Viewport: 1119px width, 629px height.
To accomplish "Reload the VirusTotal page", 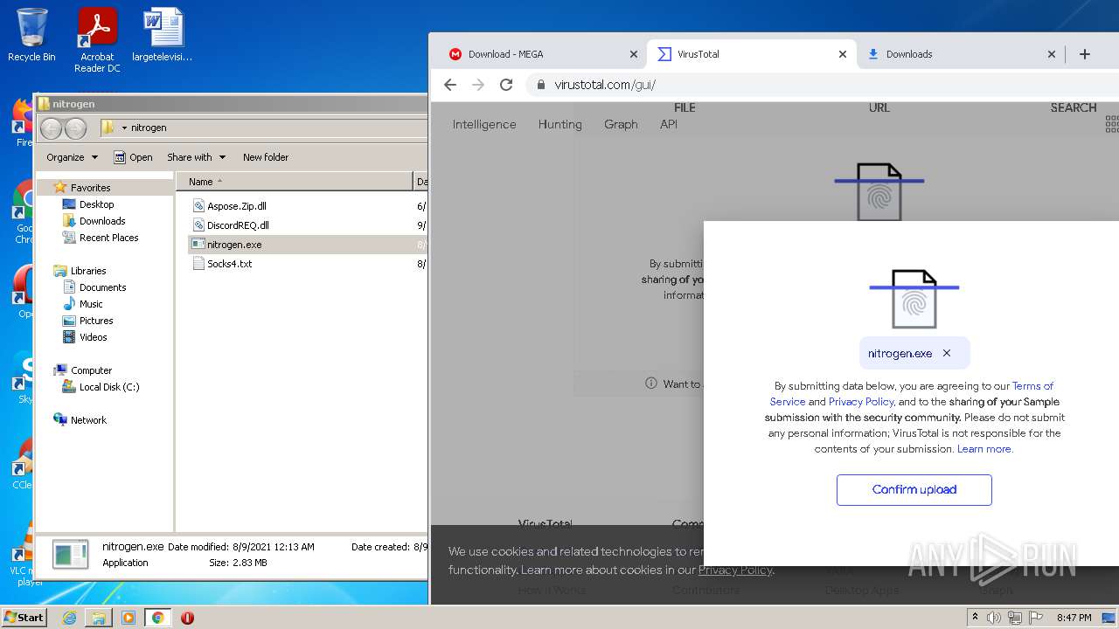I will 506,85.
